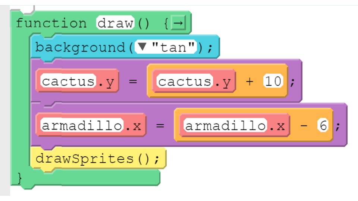Screen dimensions: 358x201
Task: Edit the number 6 value
Action: pos(323,125)
